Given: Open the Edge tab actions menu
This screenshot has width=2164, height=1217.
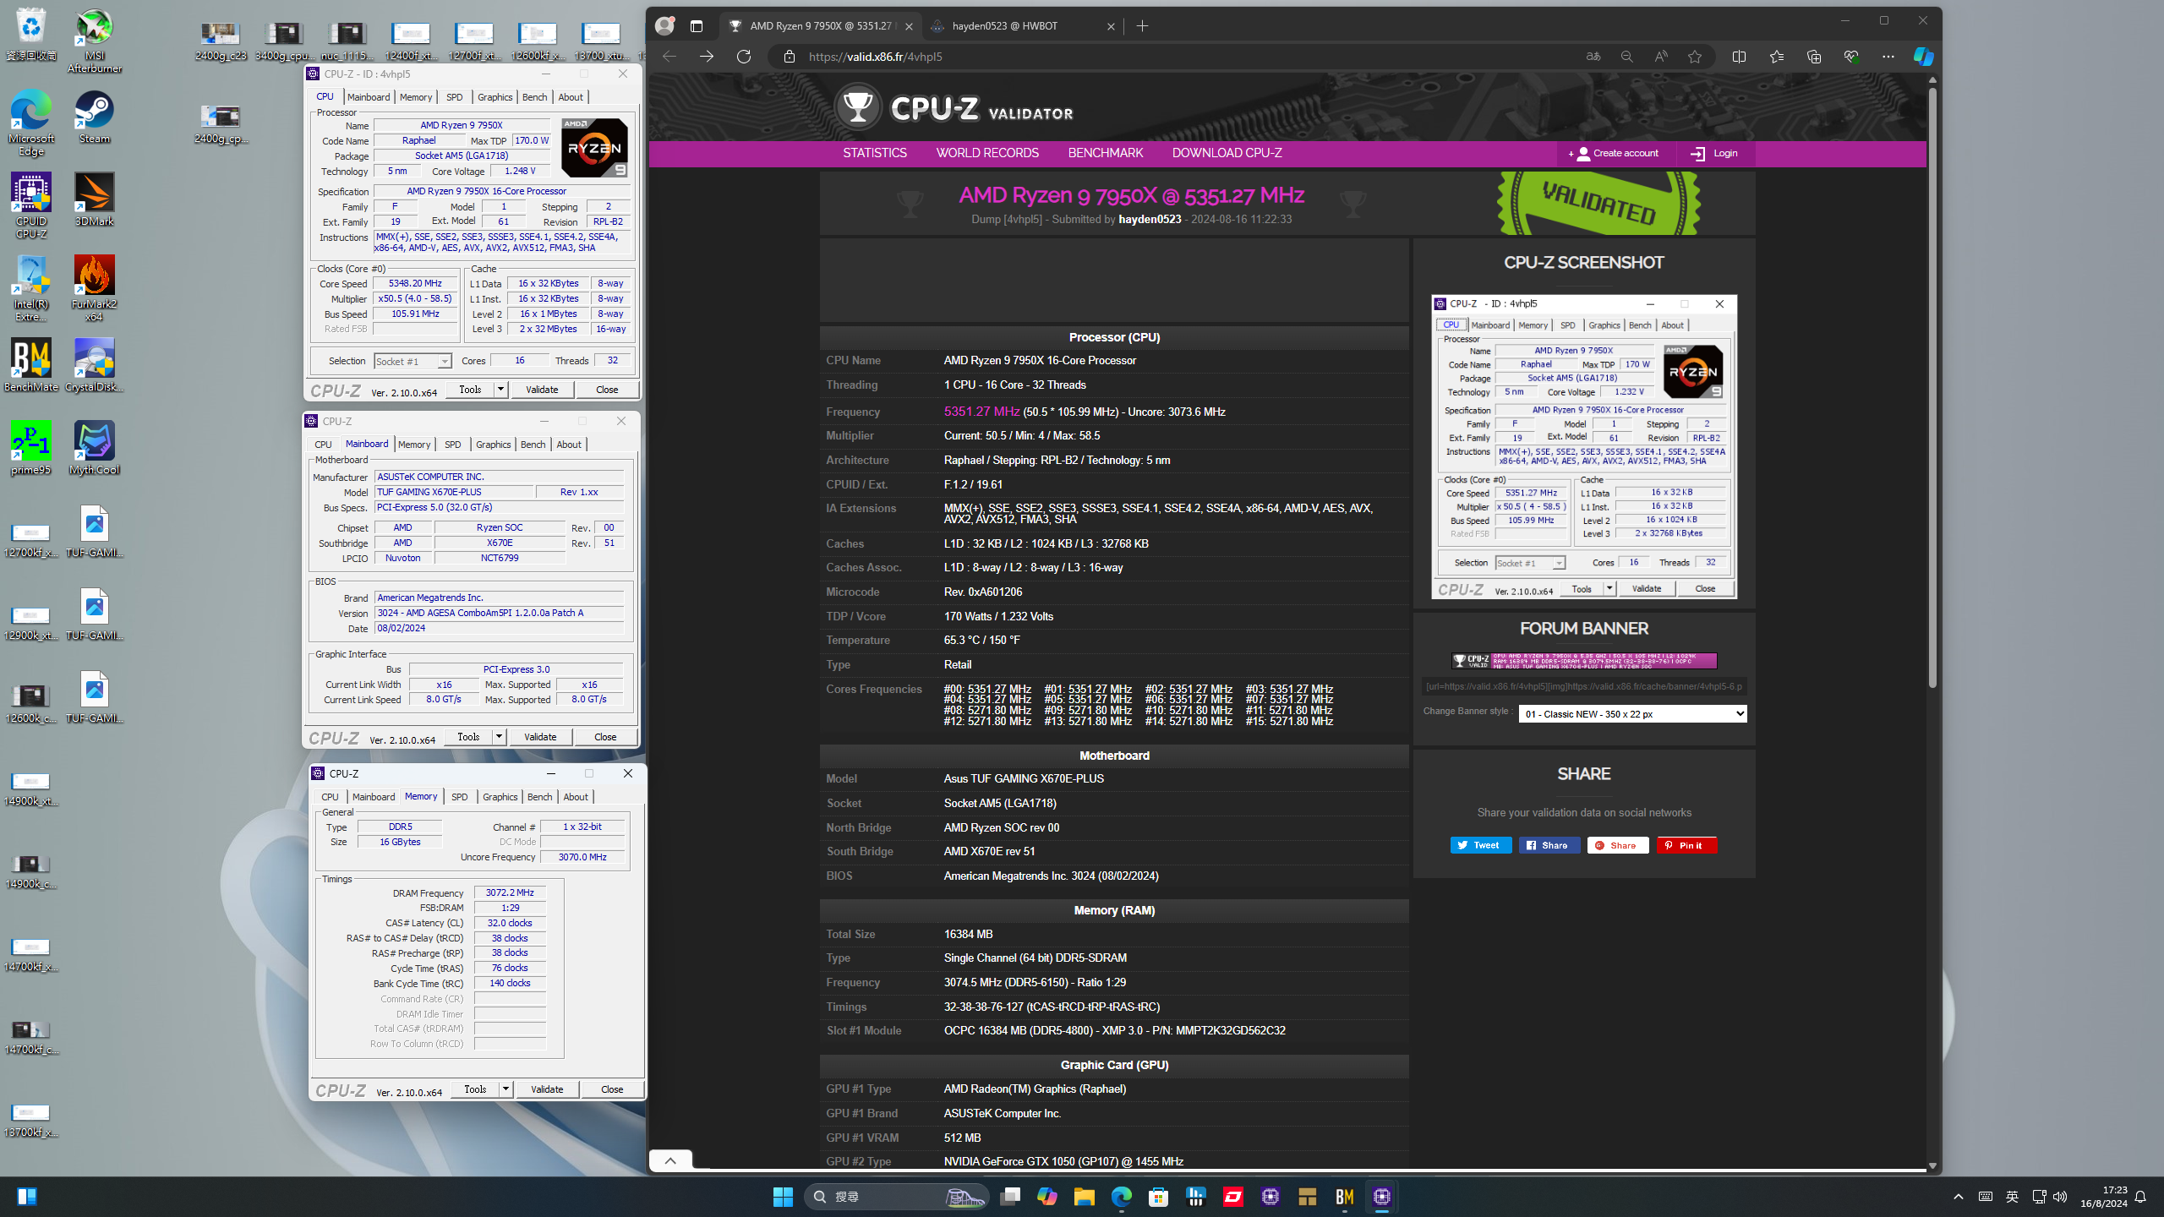Looking at the screenshot, I should coord(697,26).
